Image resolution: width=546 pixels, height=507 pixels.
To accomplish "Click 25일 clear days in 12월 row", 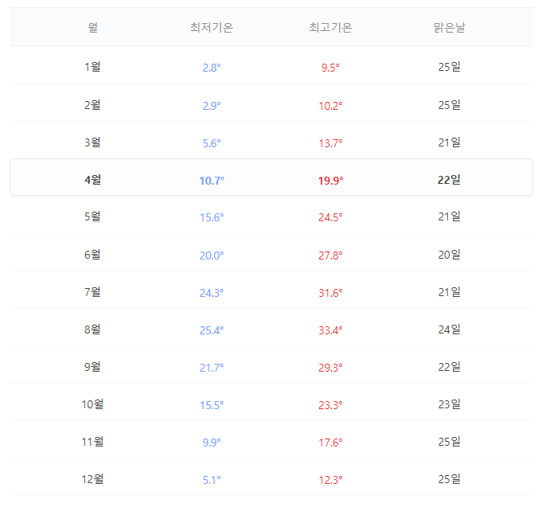I will (x=449, y=479).
